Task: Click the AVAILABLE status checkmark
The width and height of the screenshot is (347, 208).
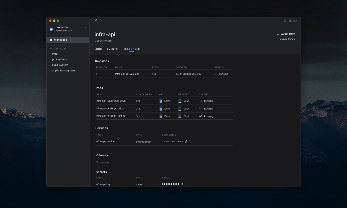Action: tap(278, 34)
